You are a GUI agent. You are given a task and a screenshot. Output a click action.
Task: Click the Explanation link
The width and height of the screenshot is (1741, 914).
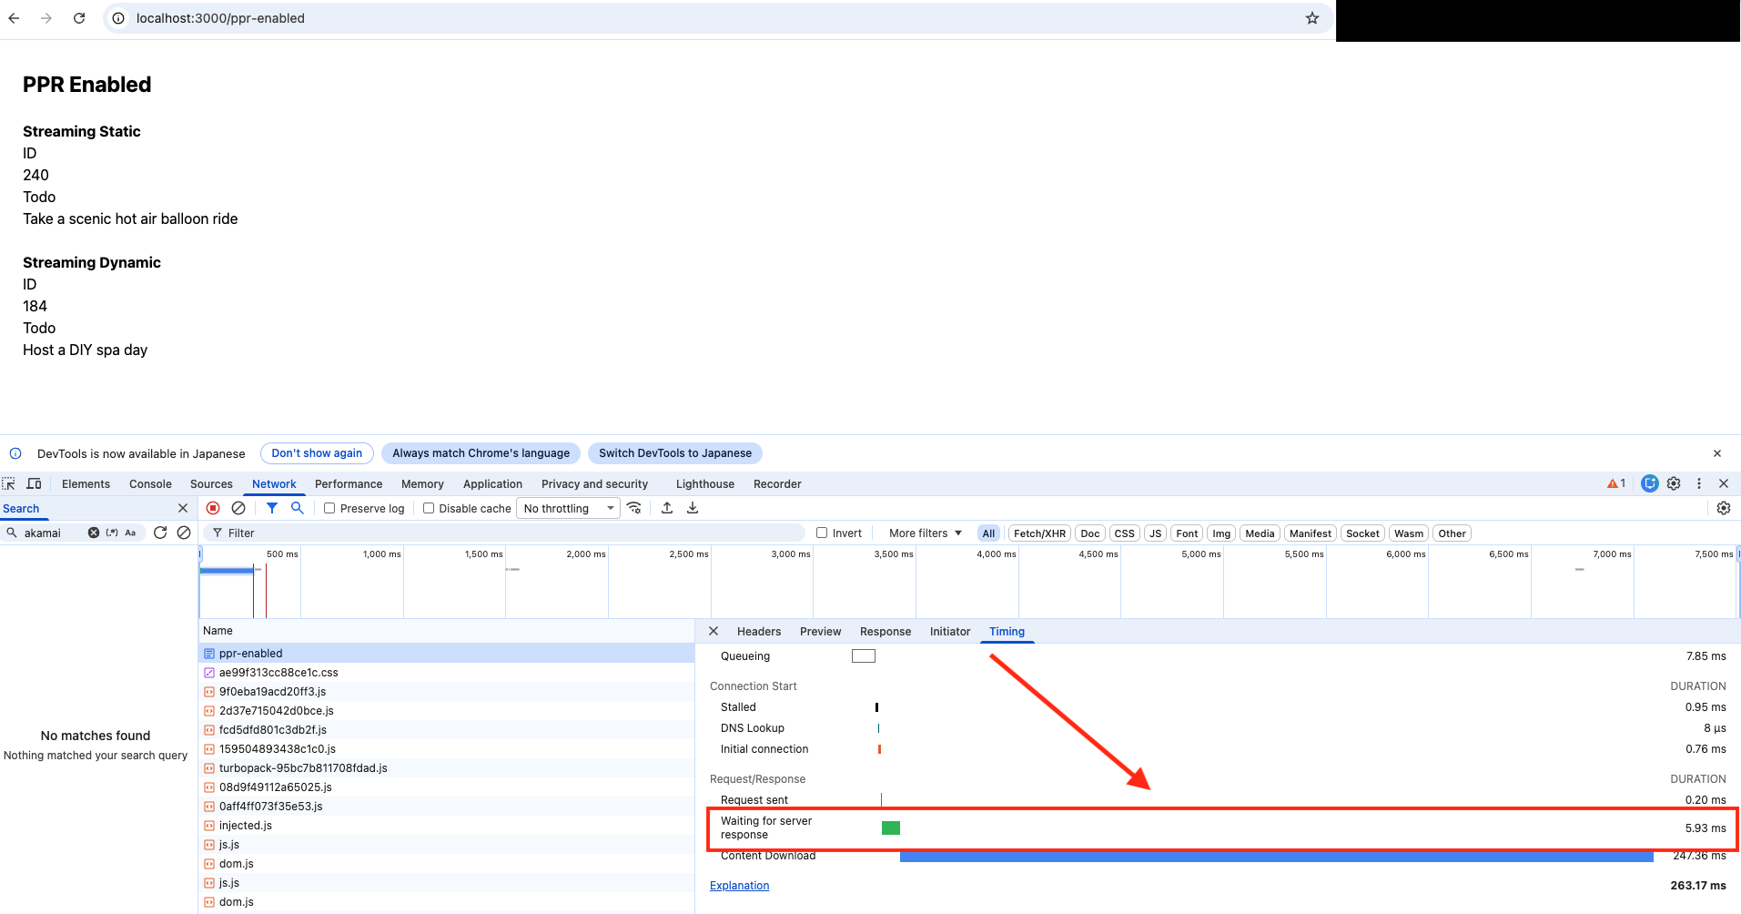coord(739,886)
